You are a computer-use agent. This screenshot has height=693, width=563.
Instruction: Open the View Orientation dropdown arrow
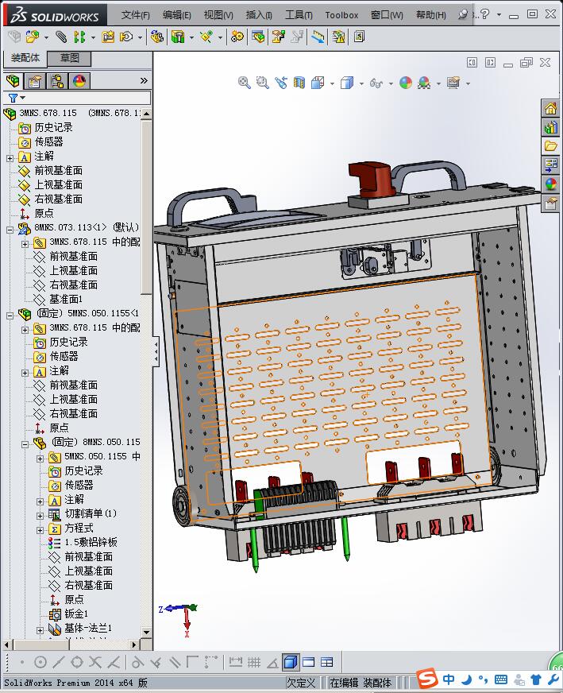point(332,83)
